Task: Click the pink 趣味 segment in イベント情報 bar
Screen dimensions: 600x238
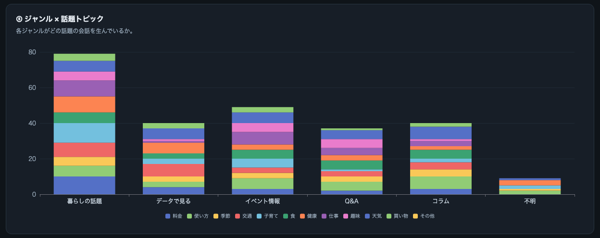Action: pos(262,127)
